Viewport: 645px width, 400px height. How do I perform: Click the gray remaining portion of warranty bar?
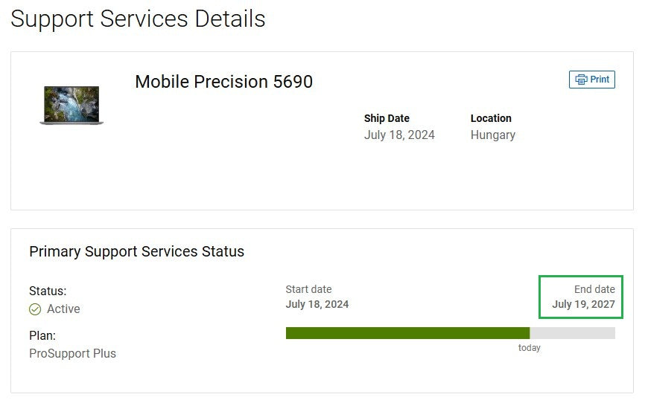(x=573, y=333)
